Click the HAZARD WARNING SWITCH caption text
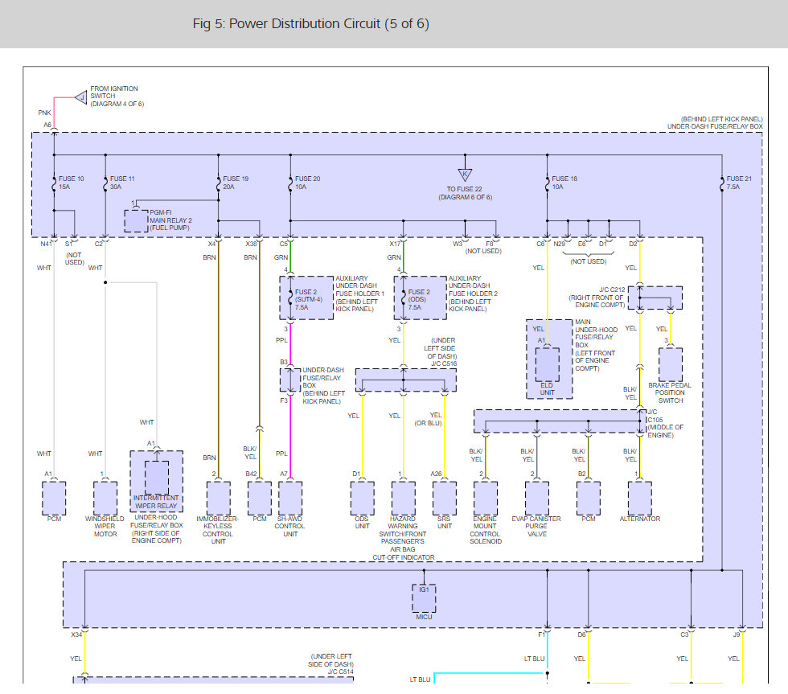Screen dimensions: 788x694 [403, 538]
